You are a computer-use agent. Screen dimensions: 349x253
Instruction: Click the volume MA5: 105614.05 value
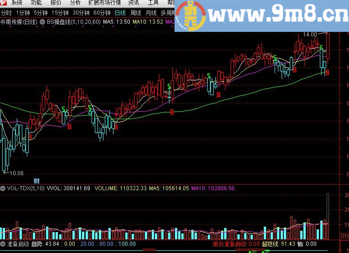pyautogui.click(x=169, y=188)
